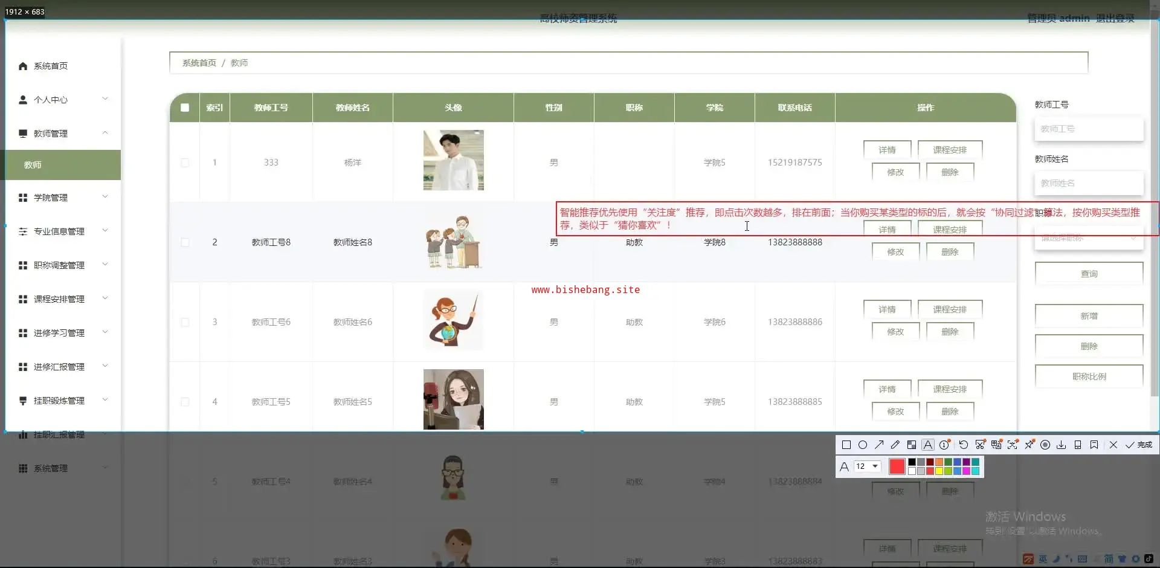Select the mosaic blur tool
The image size is (1160, 568).
tap(912, 445)
